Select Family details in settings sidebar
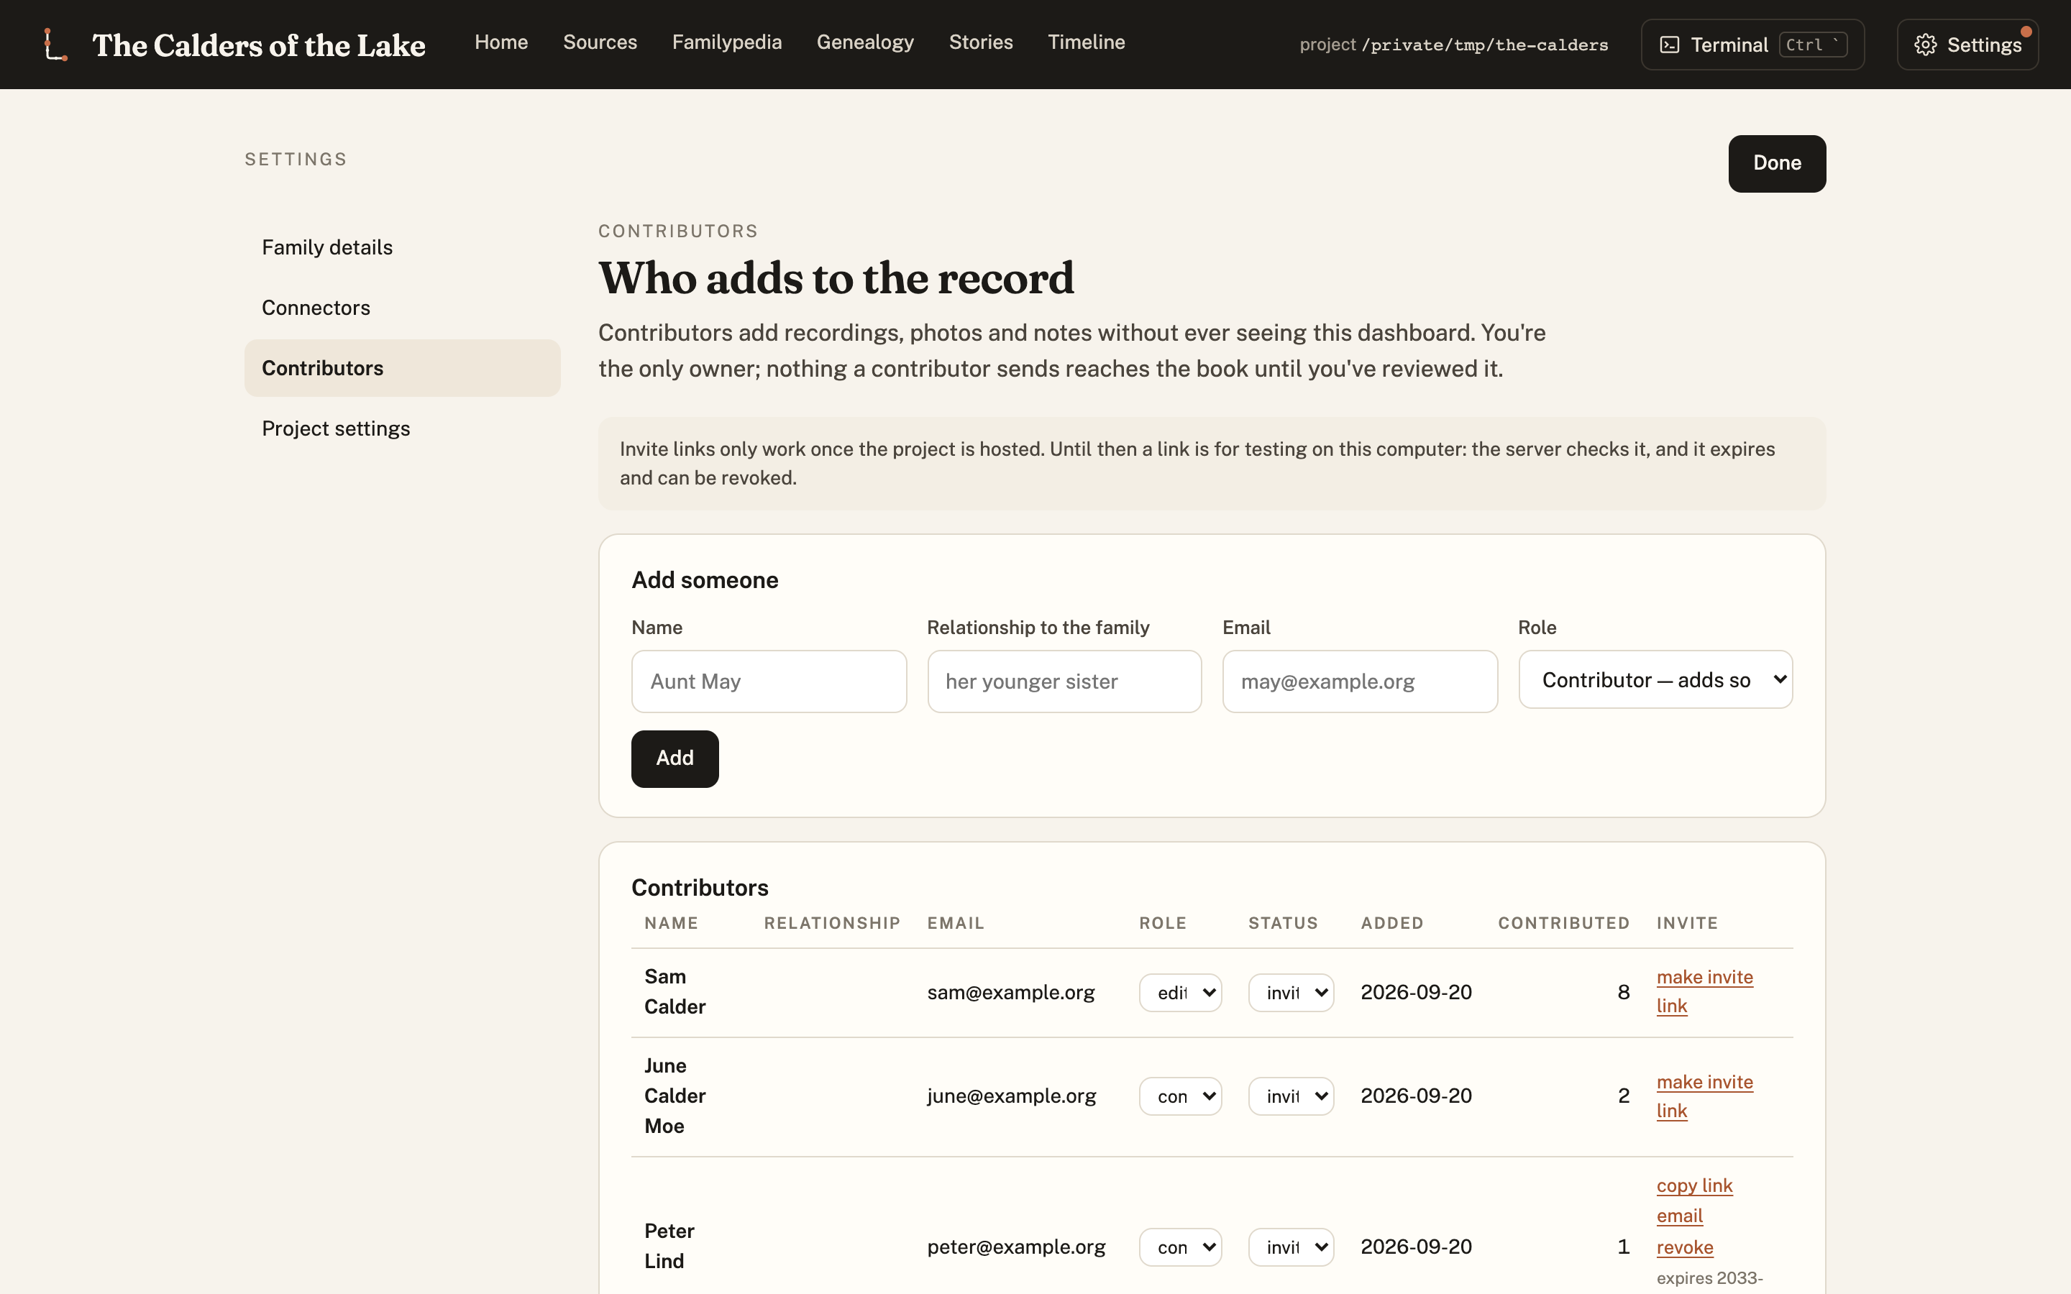The height and width of the screenshot is (1294, 2071). point(402,247)
